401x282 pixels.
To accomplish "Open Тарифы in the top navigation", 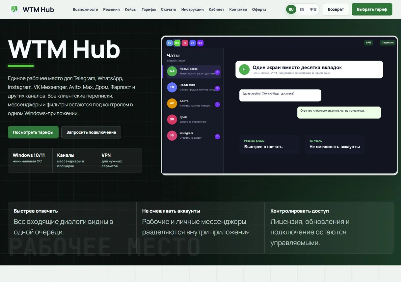I will click(149, 9).
